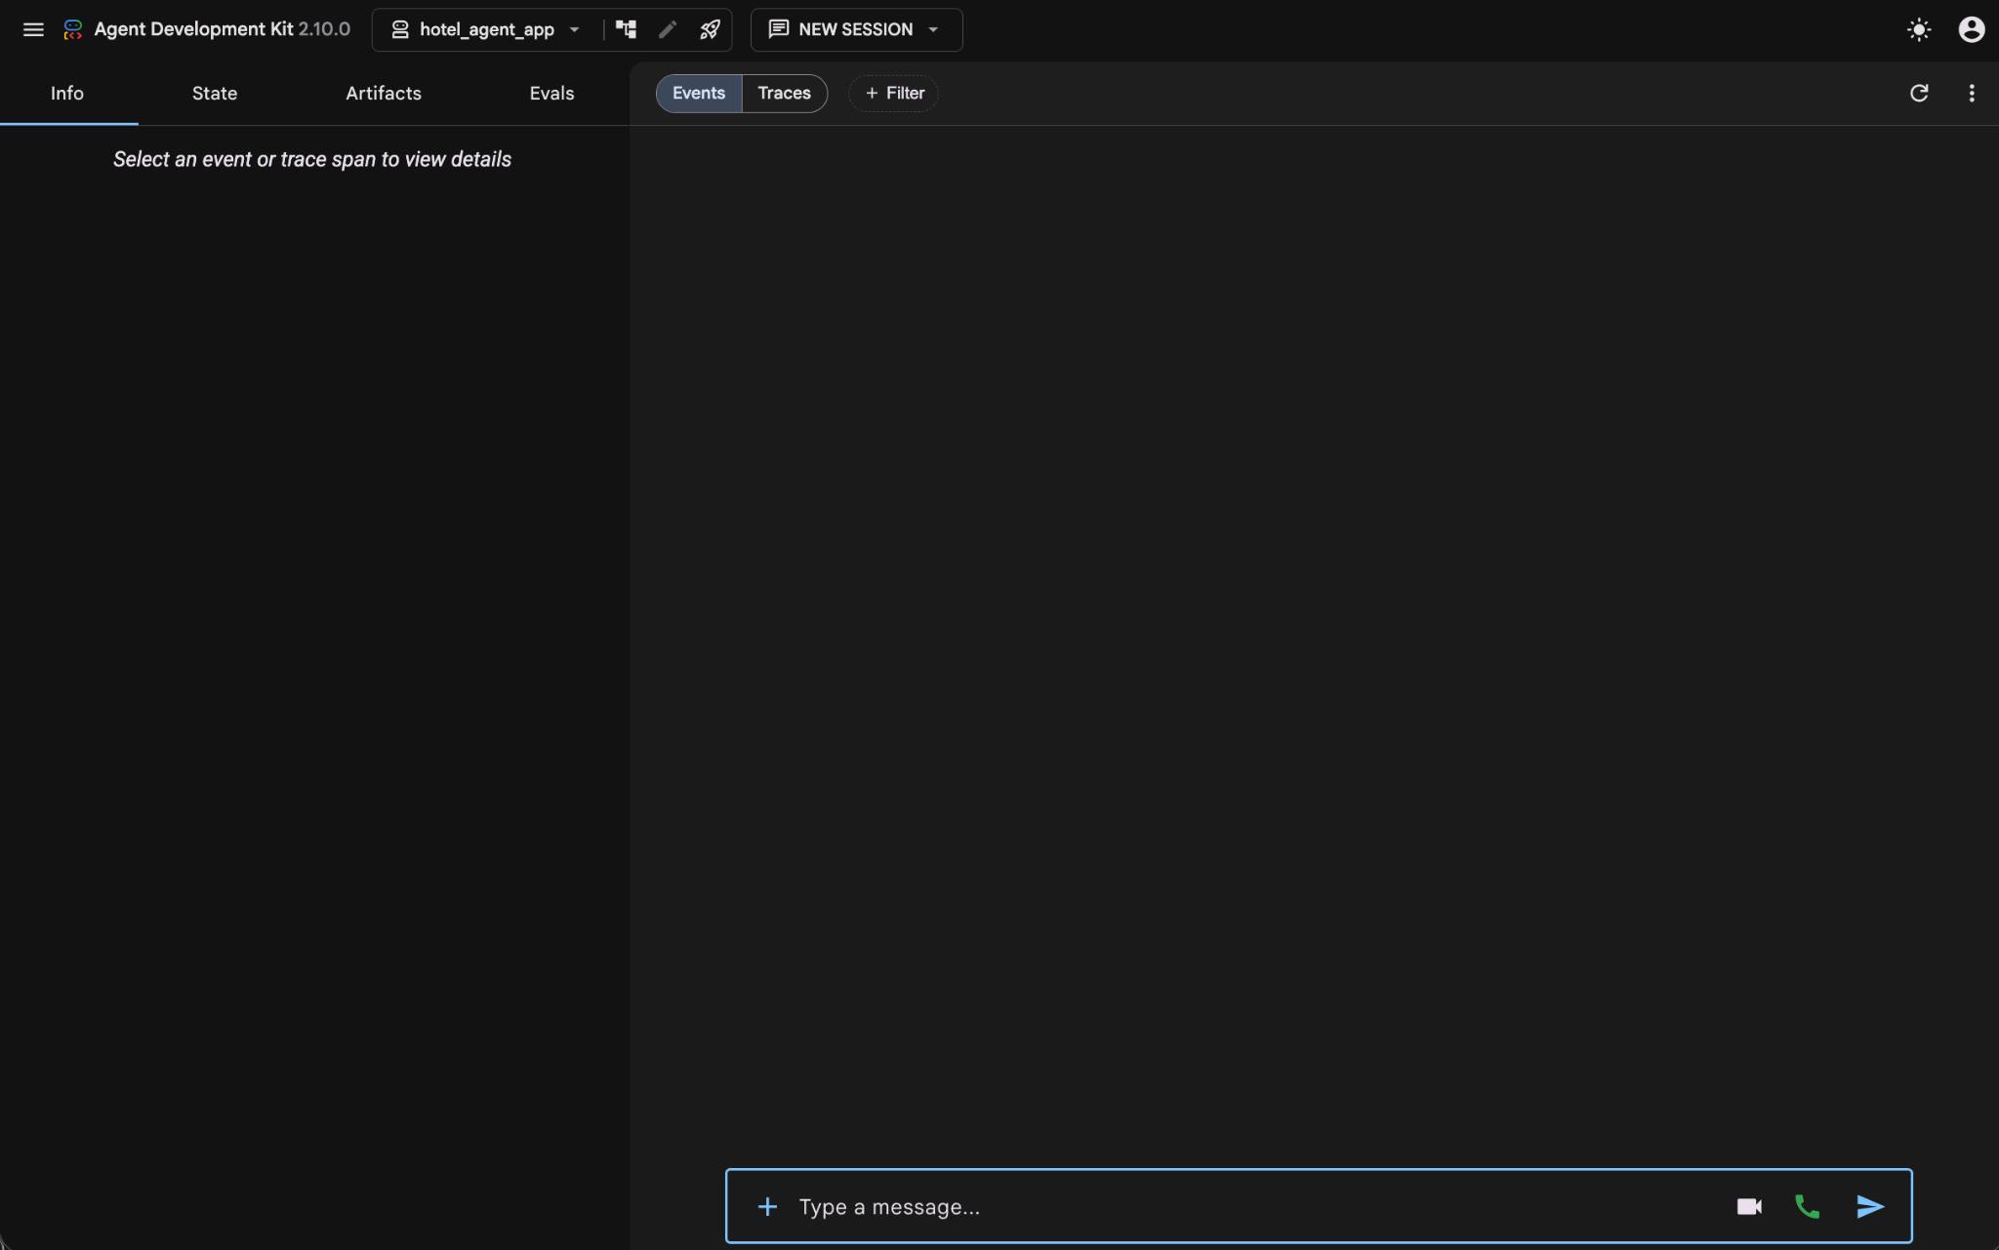The width and height of the screenshot is (1999, 1250).
Task: Open the Artifacts tab
Action: [384, 93]
